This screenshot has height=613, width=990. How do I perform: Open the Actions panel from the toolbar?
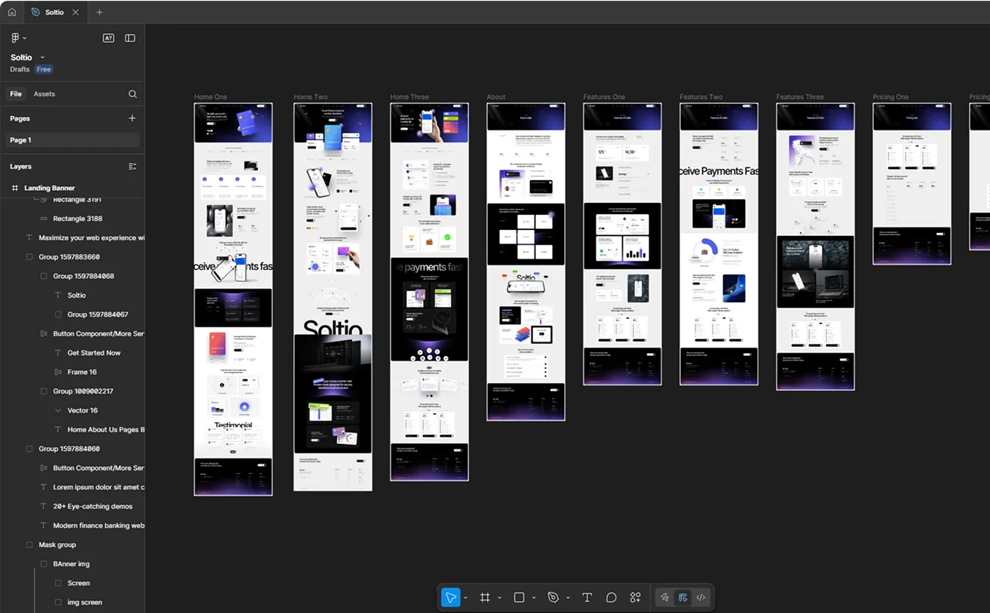[635, 597]
